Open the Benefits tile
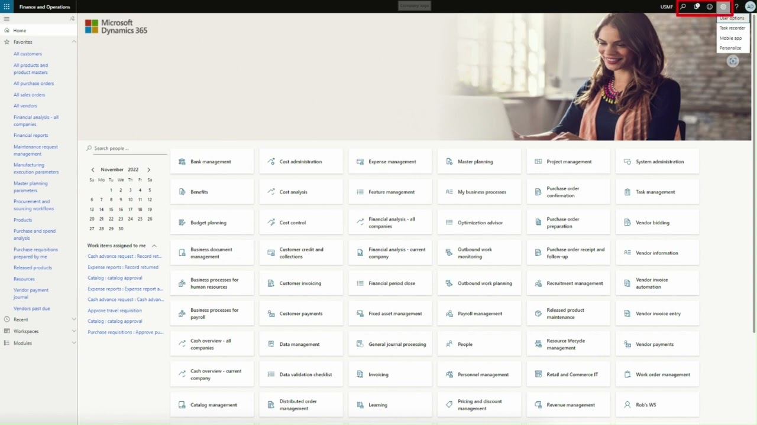The width and height of the screenshot is (757, 425). pos(212,192)
